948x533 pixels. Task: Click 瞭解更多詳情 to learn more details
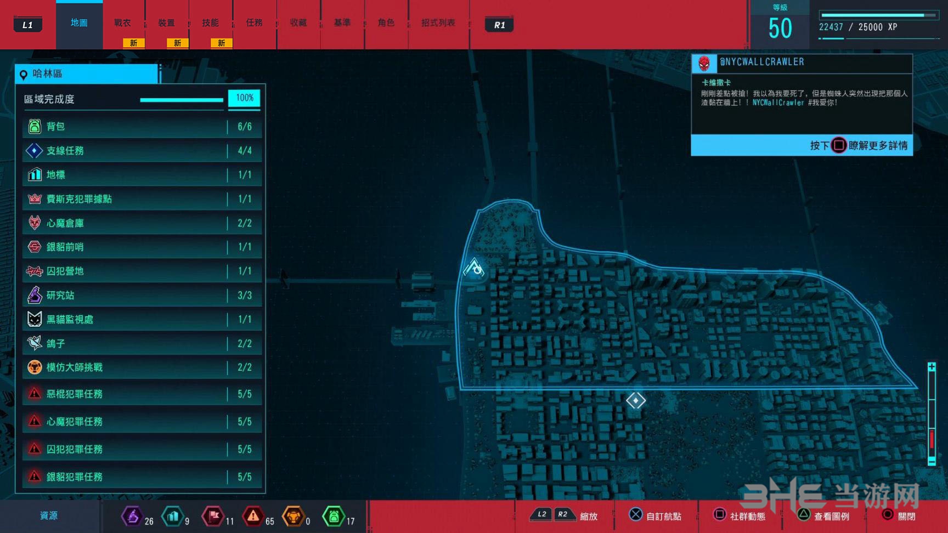878,145
